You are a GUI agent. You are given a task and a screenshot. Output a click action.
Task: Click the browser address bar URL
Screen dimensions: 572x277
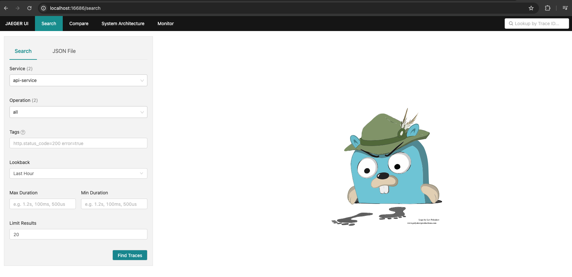point(75,8)
